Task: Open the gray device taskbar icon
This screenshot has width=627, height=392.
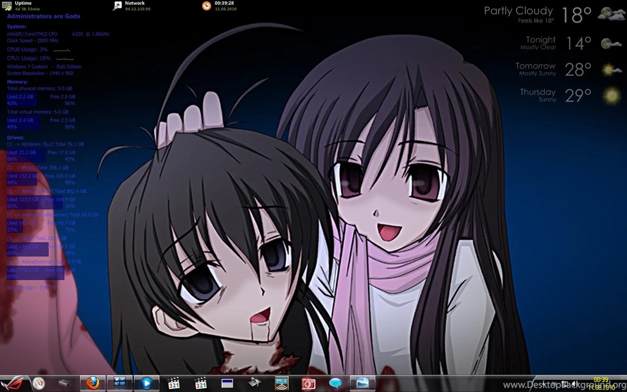Action: tap(254, 383)
